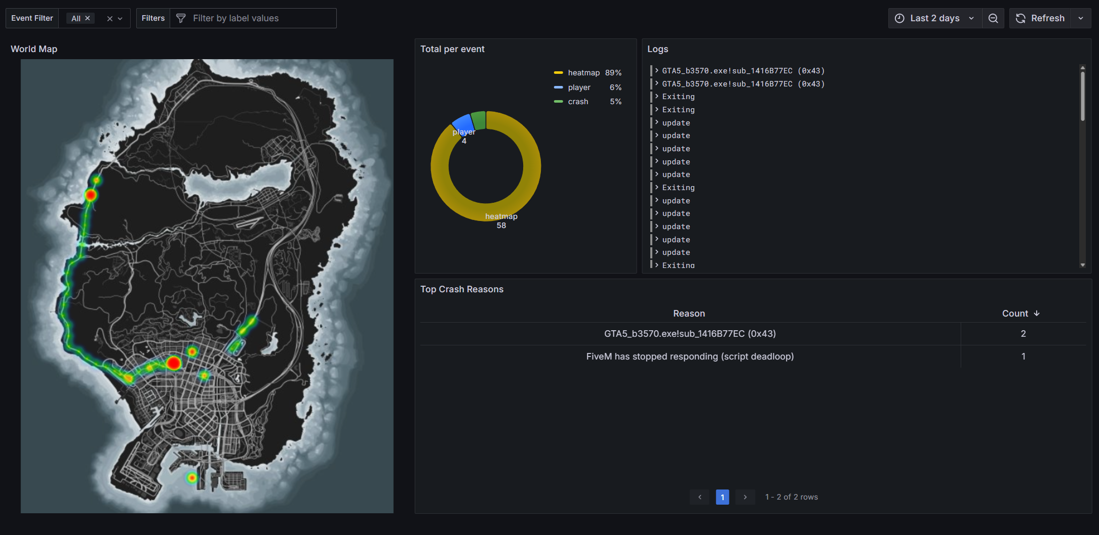Click the Logs panel scrollbar thumb

coord(1082,96)
